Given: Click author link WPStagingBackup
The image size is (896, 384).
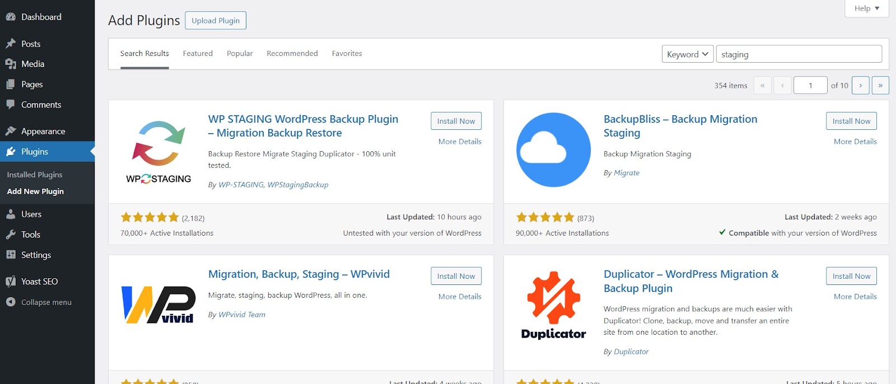Looking at the screenshot, I should [x=298, y=185].
